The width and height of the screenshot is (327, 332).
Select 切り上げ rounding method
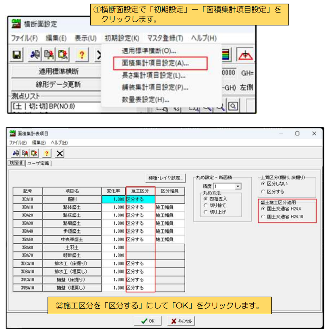pyautogui.click(x=215, y=212)
